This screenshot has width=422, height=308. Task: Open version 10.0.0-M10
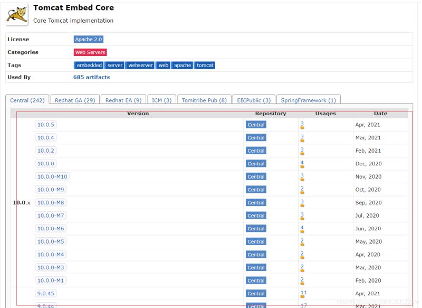(x=52, y=176)
